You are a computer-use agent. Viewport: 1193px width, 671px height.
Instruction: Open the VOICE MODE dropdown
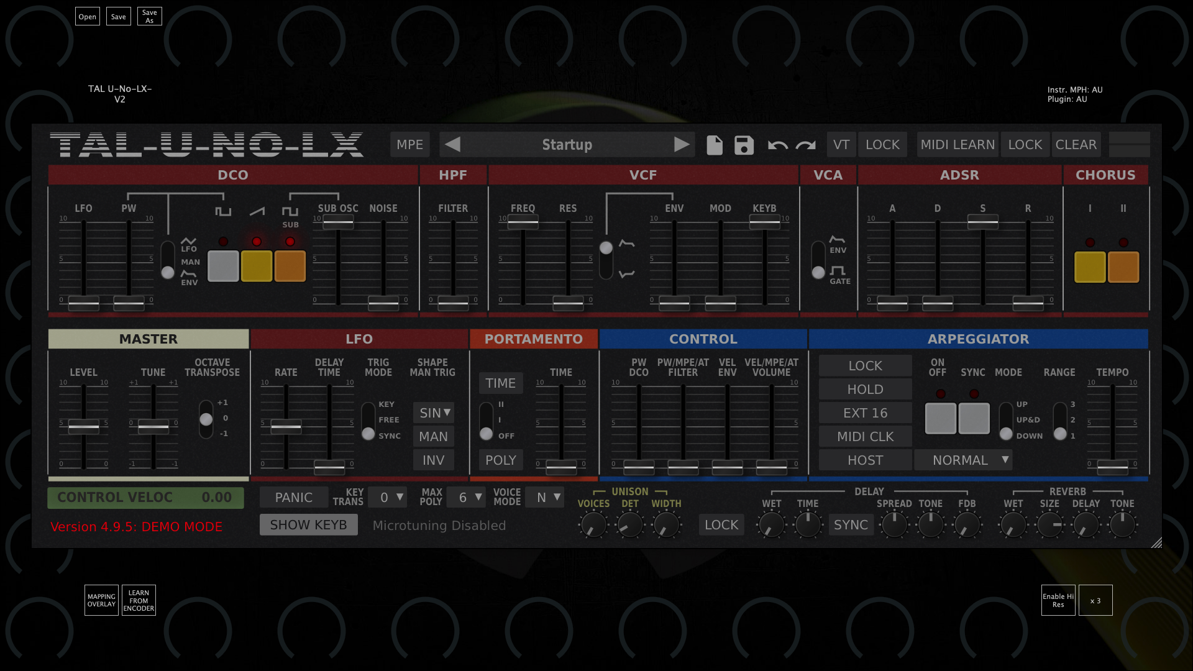544,498
